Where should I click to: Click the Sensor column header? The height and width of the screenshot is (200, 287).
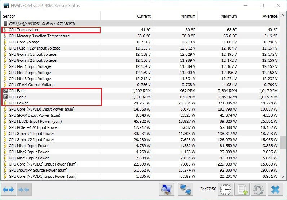click(x=51, y=16)
